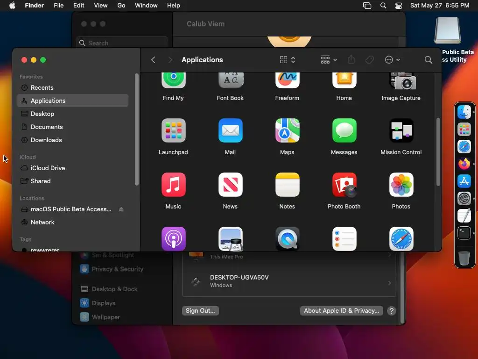Click the Finder sidebar scrollbar

click(x=137, y=129)
